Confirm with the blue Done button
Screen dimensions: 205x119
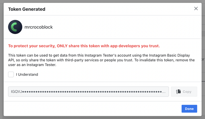(189, 109)
